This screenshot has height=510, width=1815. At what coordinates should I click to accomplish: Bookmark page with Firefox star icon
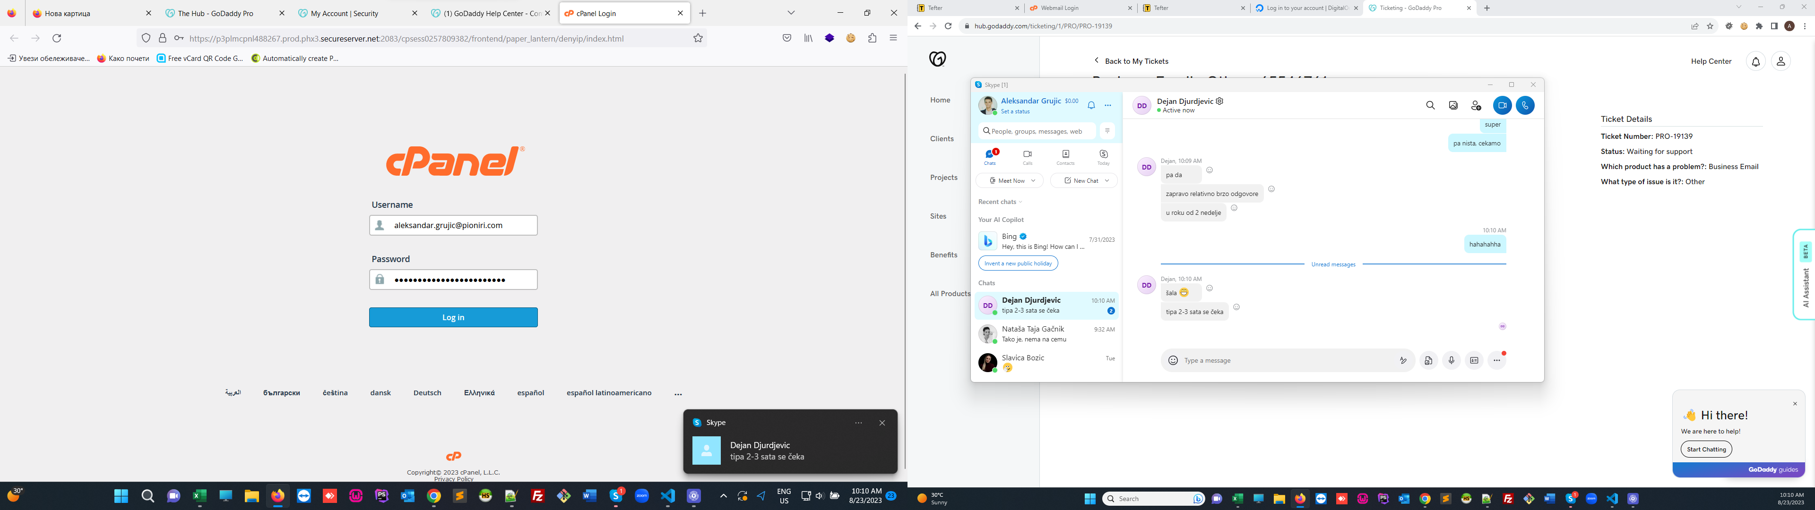[x=698, y=39]
